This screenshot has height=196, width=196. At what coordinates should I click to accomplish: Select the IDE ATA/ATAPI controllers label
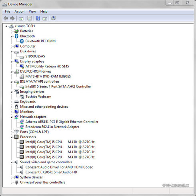(40, 81)
